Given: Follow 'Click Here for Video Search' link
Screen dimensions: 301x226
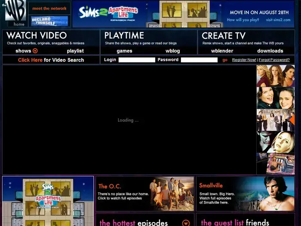Looking at the screenshot, I should [x=51, y=60].
